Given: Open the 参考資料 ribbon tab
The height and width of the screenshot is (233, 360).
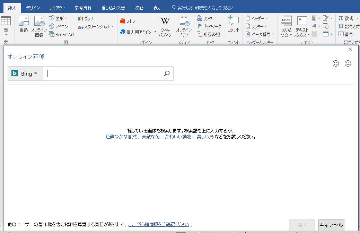Looking at the screenshot, I should tap(83, 8).
